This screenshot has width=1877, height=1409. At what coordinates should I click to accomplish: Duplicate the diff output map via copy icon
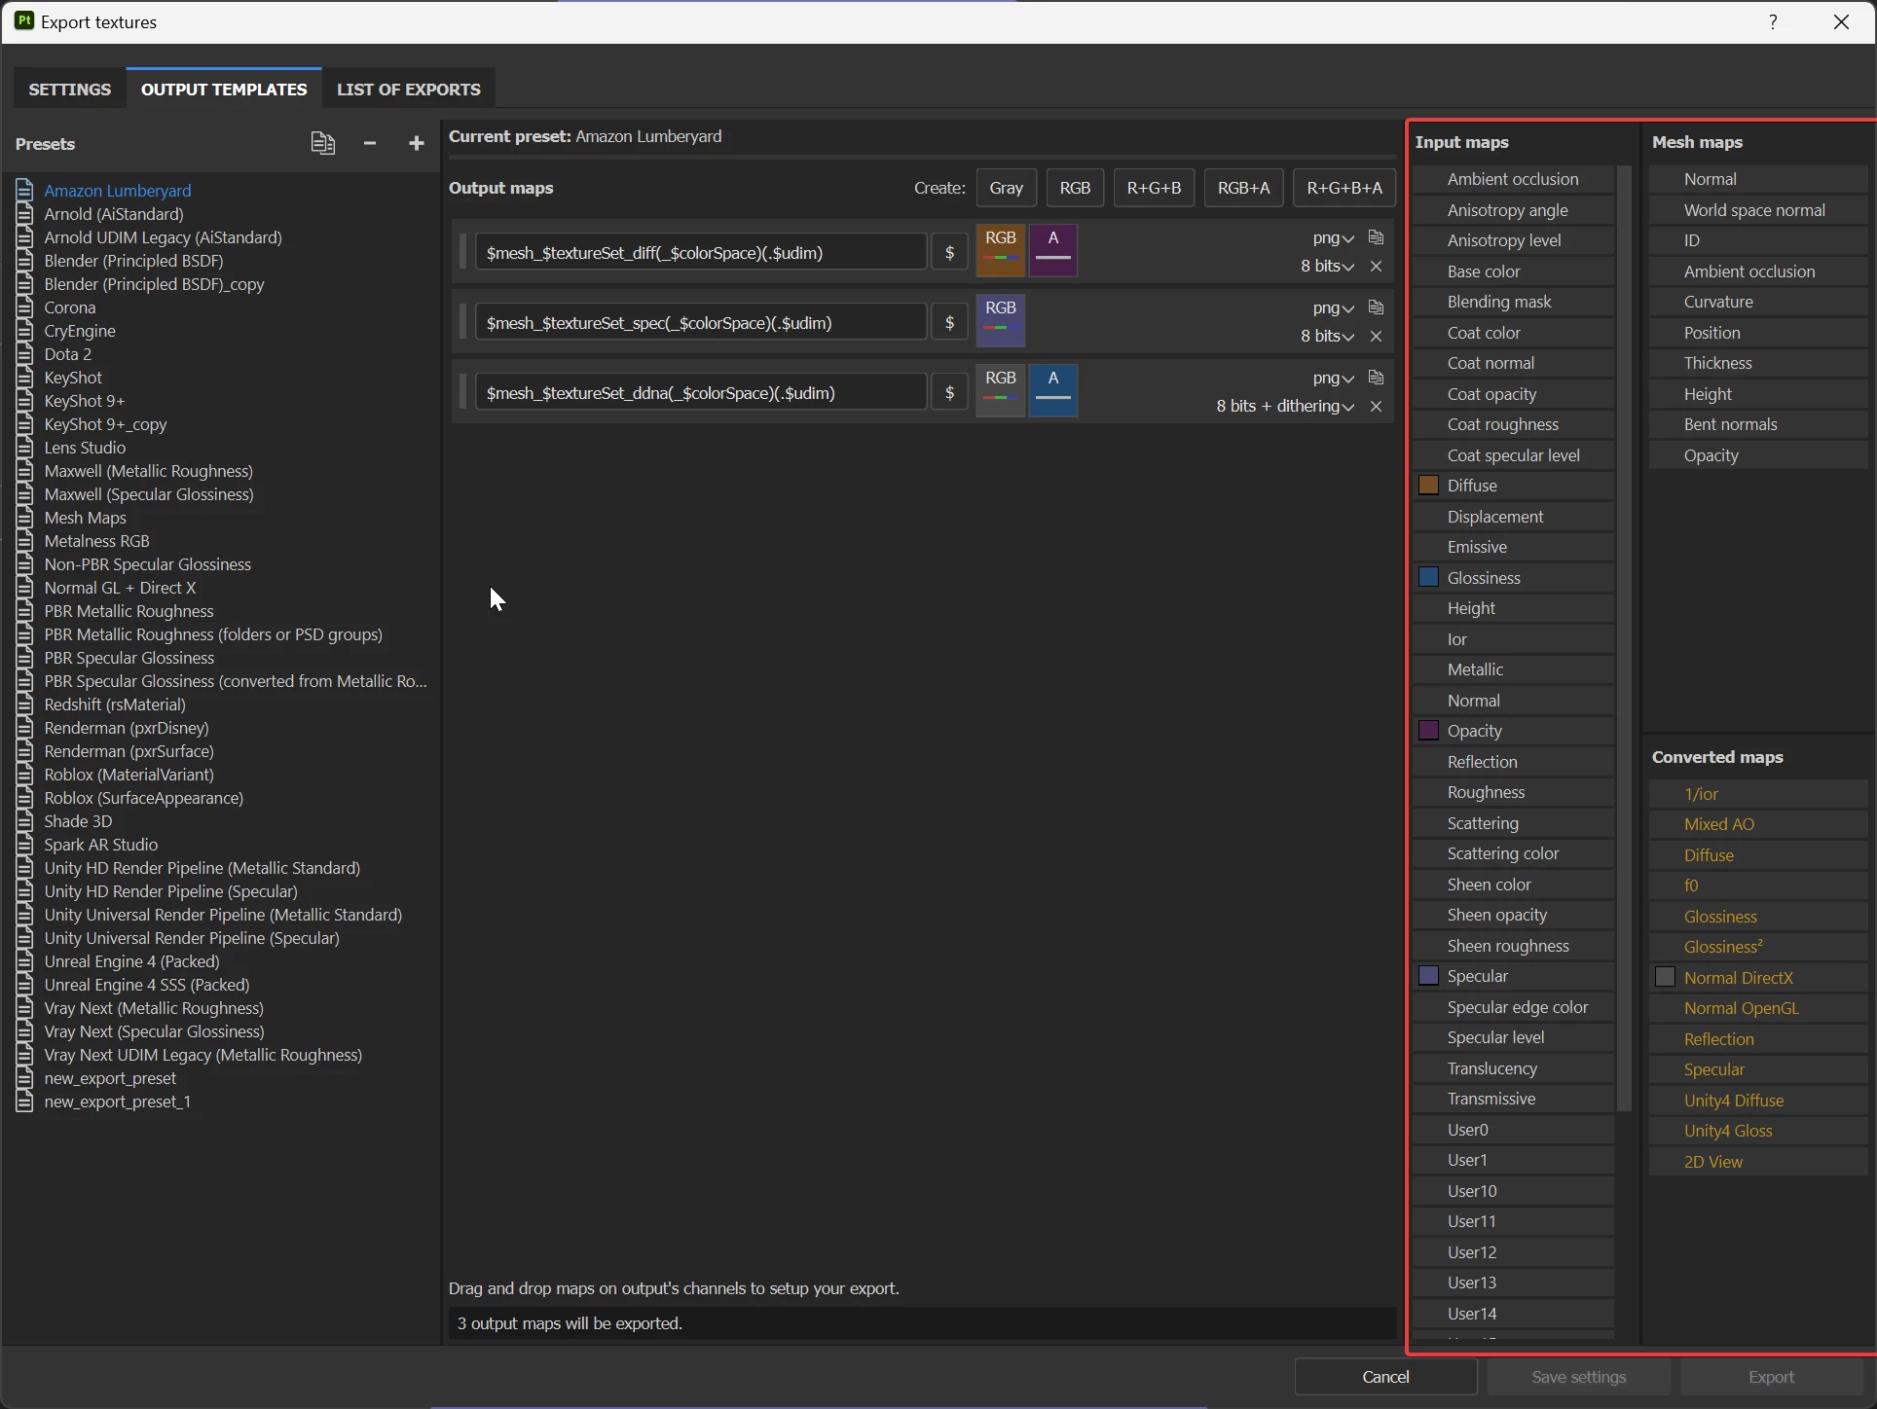tap(1376, 237)
